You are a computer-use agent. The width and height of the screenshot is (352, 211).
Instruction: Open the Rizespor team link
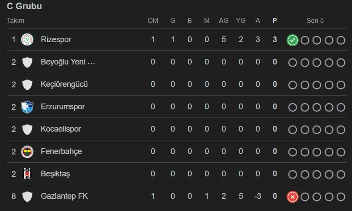(56, 39)
